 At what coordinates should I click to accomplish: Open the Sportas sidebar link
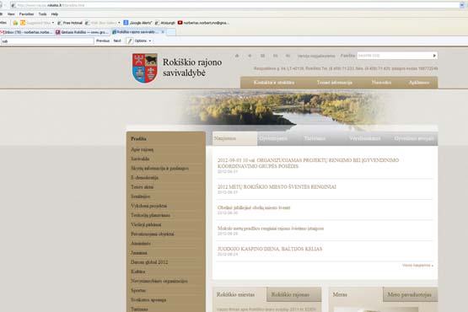(x=138, y=291)
